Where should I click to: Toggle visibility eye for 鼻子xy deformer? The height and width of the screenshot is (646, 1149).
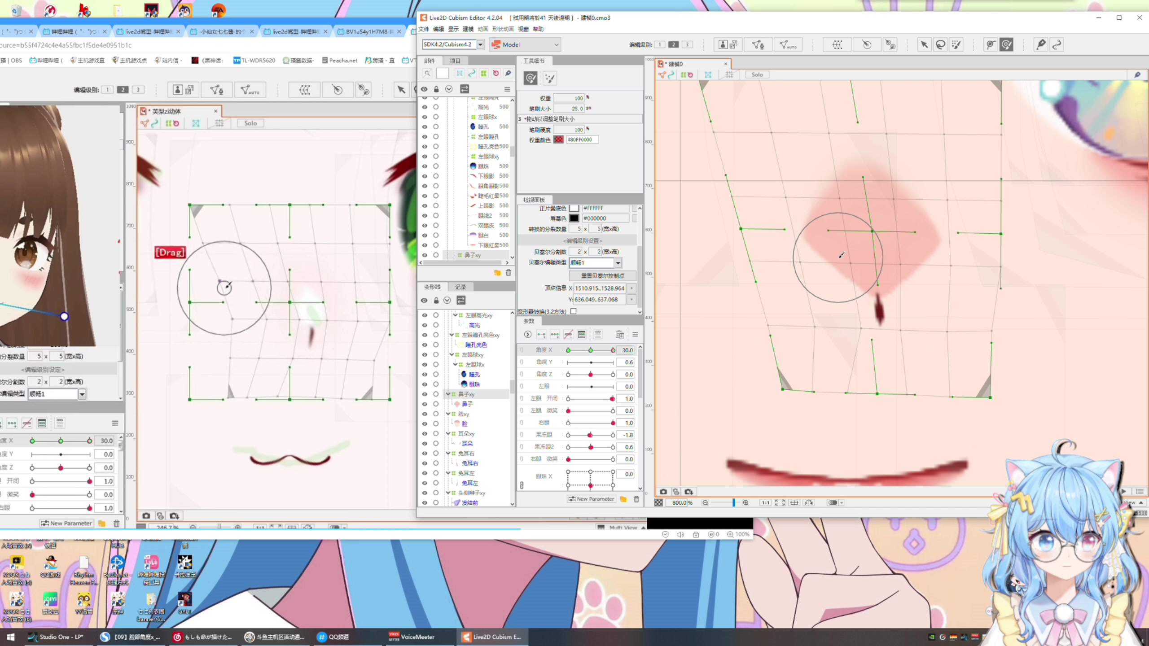click(425, 394)
